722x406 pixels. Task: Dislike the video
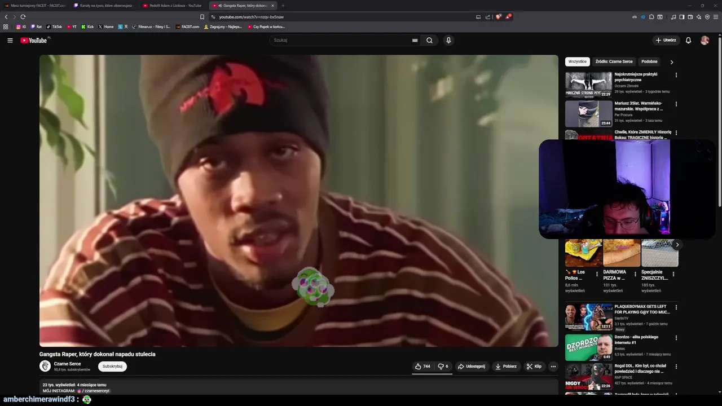[x=443, y=367]
